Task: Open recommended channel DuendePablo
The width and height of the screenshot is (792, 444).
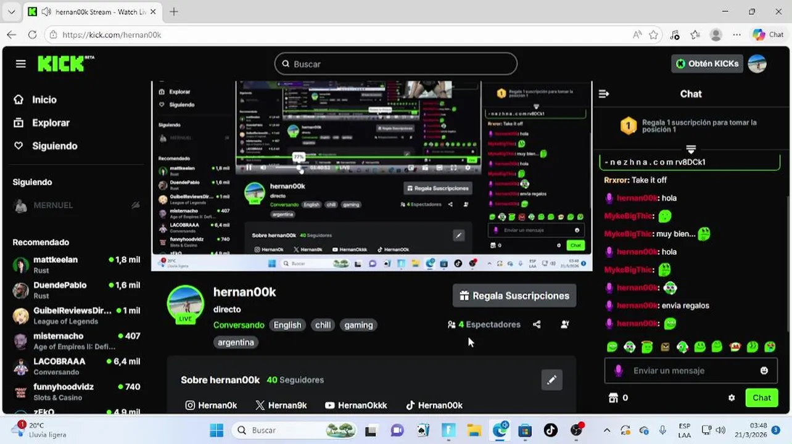Action: 76,290
